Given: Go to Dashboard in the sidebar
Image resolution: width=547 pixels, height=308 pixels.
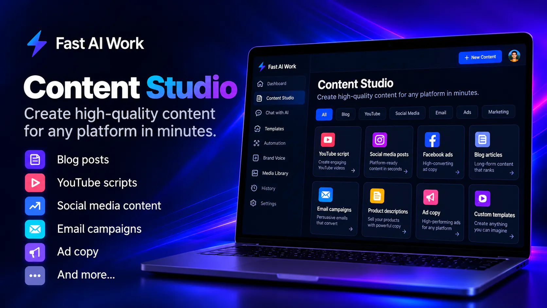Looking at the screenshot, I should coord(280,83).
